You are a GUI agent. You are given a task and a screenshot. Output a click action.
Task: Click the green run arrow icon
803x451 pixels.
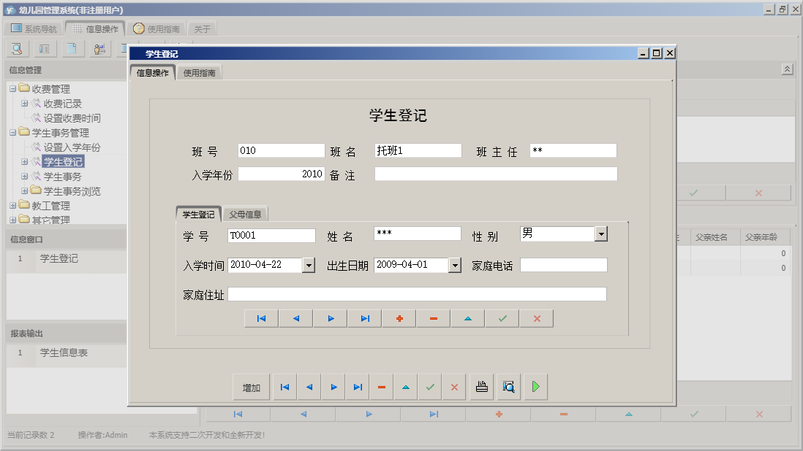coord(535,387)
